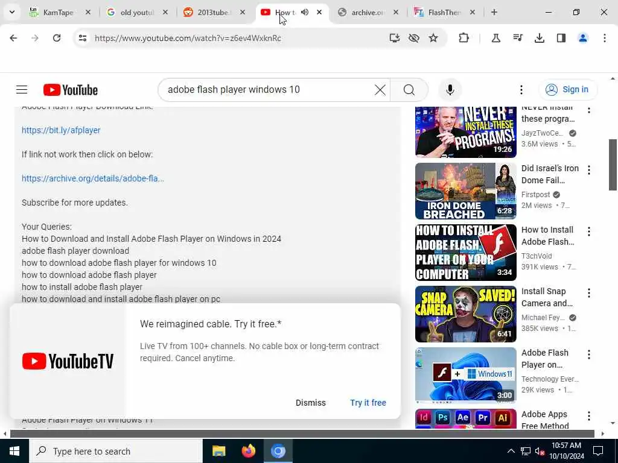
Task: Open Snap Camera Saved video thumbnail
Action: [465, 313]
